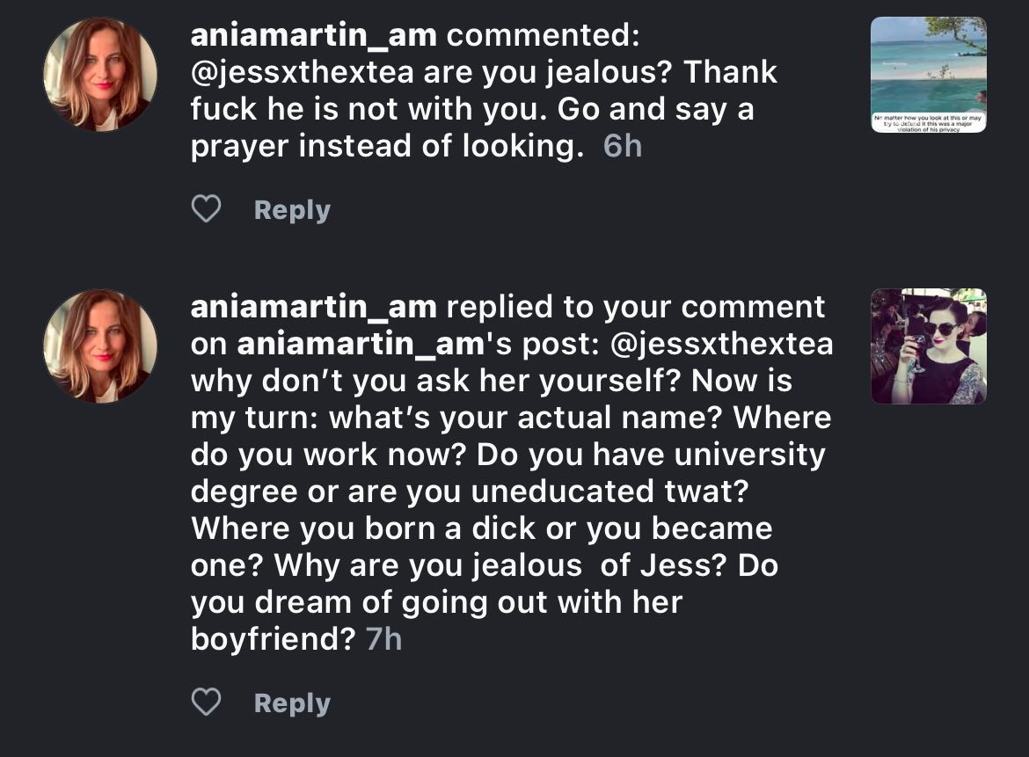Open profile picture beside the 'commented' notification
The height and width of the screenshot is (757, 1029).
tap(100, 74)
